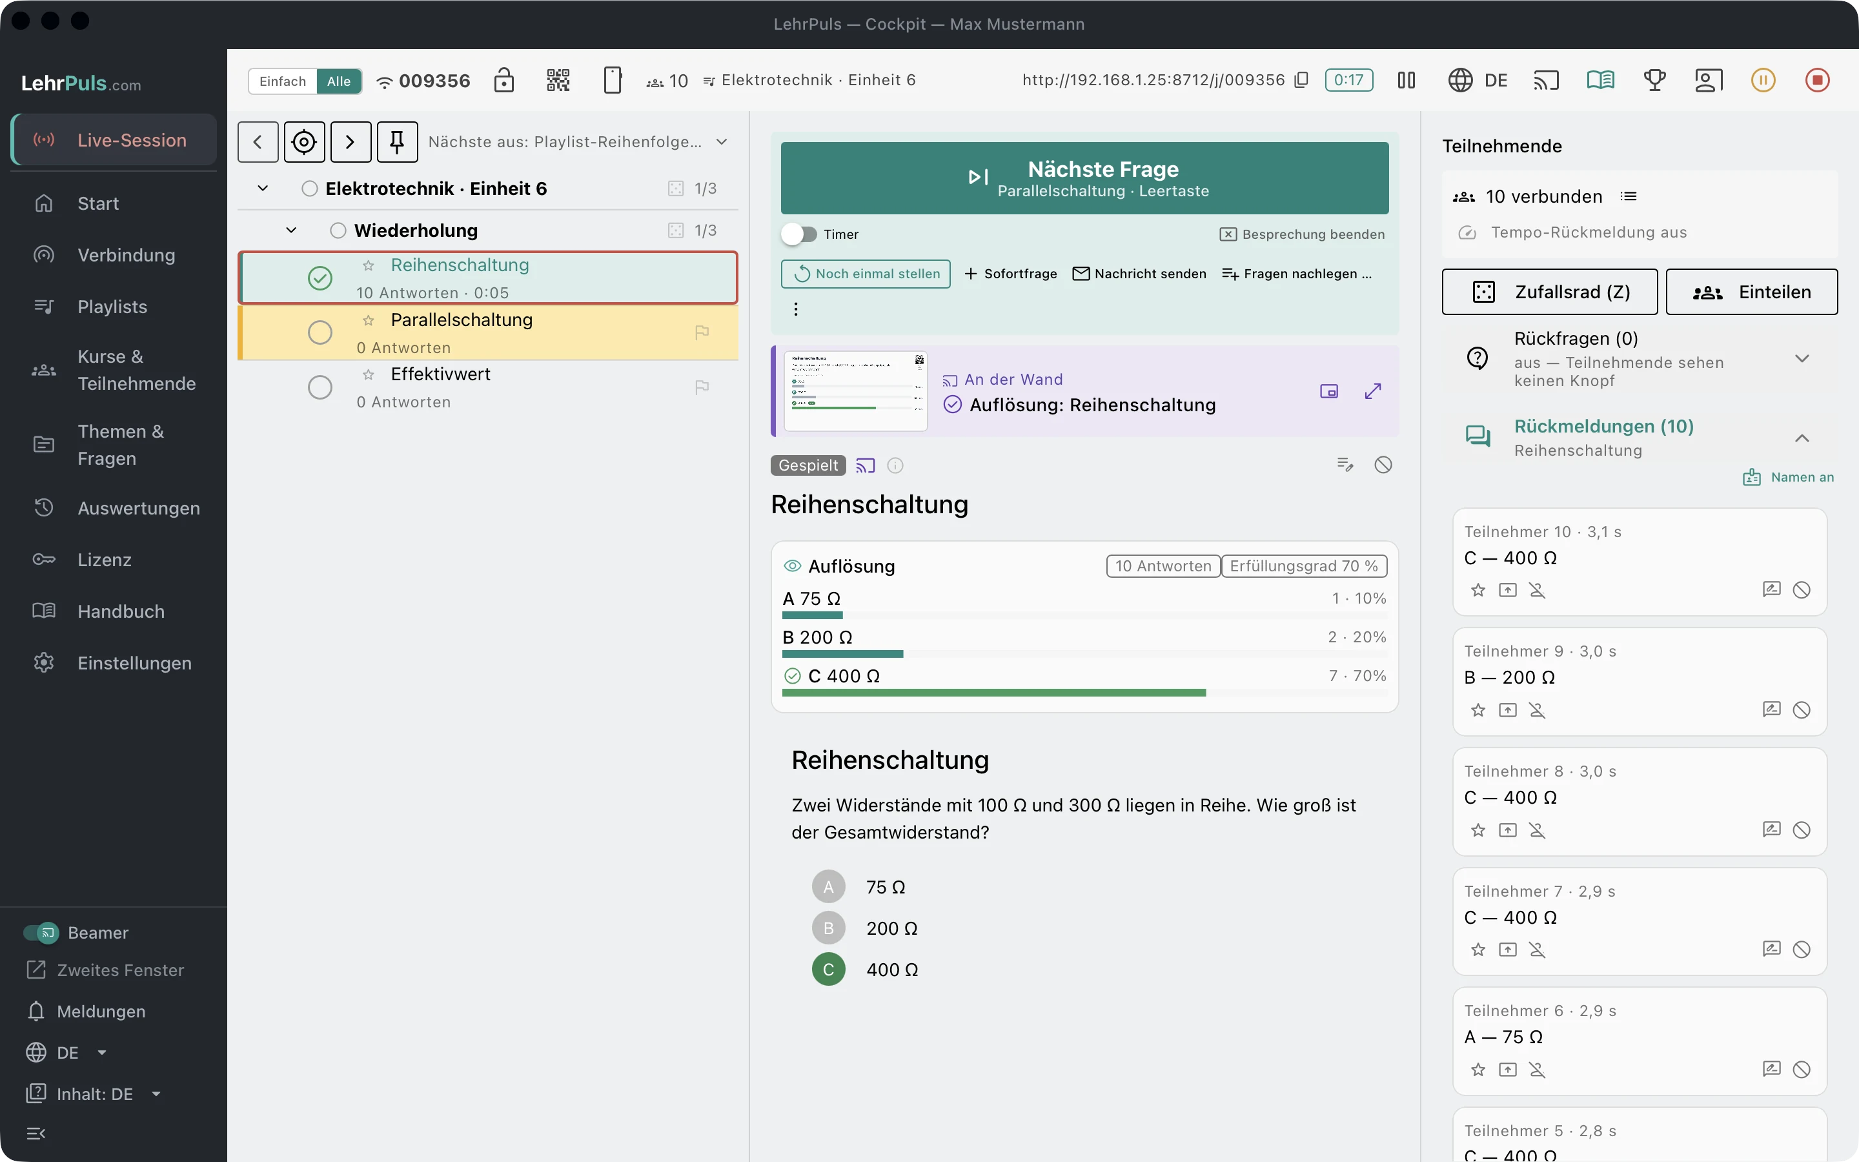Switch to Einfach mode
The image size is (1859, 1162).
[x=283, y=81]
